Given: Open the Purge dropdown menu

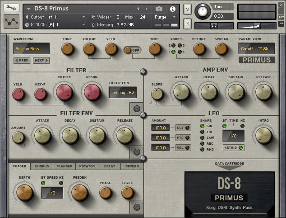Looking at the screenshot, I should [165, 17].
